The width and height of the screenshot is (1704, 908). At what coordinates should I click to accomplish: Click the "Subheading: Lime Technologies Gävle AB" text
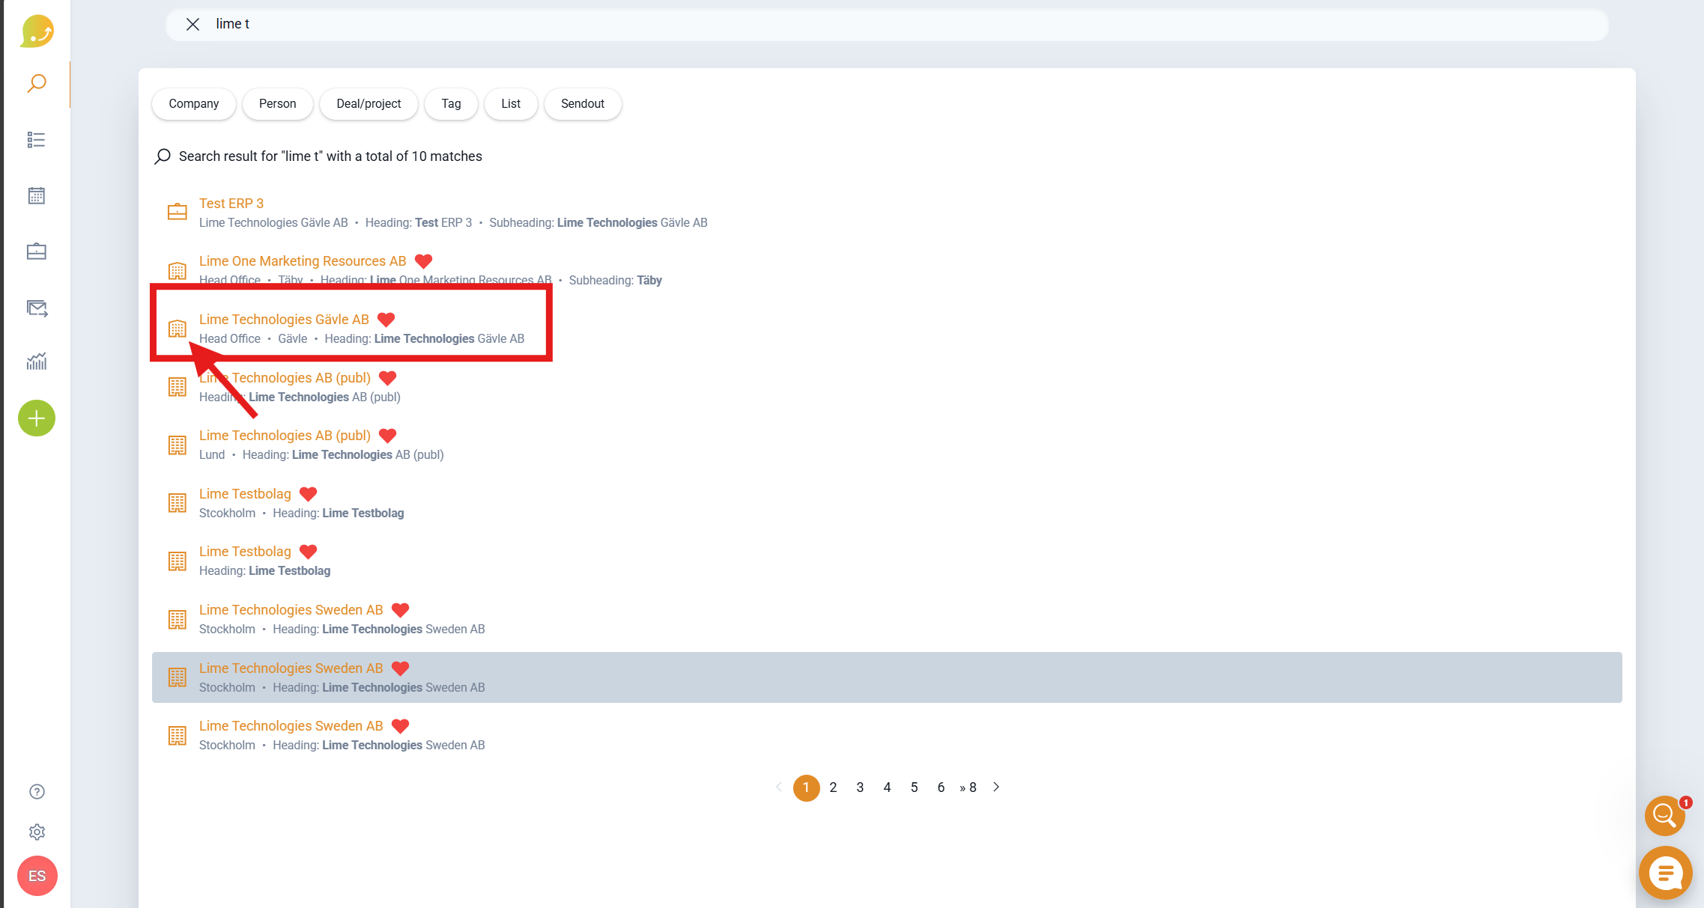[x=598, y=223]
